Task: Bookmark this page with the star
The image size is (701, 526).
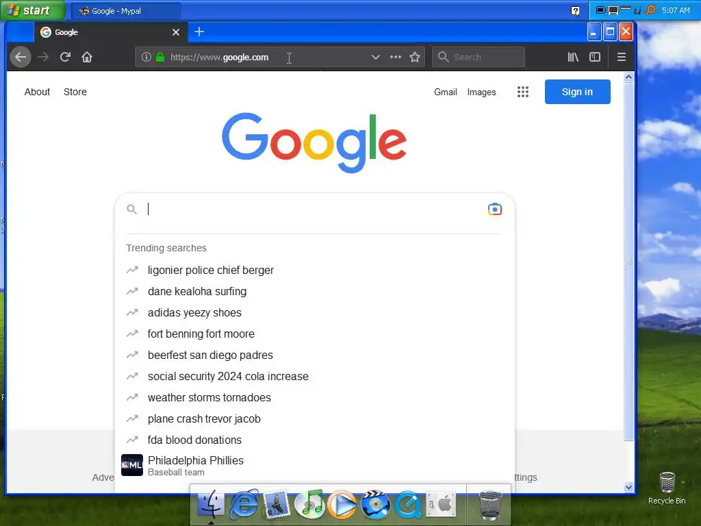Action: pyautogui.click(x=415, y=57)
